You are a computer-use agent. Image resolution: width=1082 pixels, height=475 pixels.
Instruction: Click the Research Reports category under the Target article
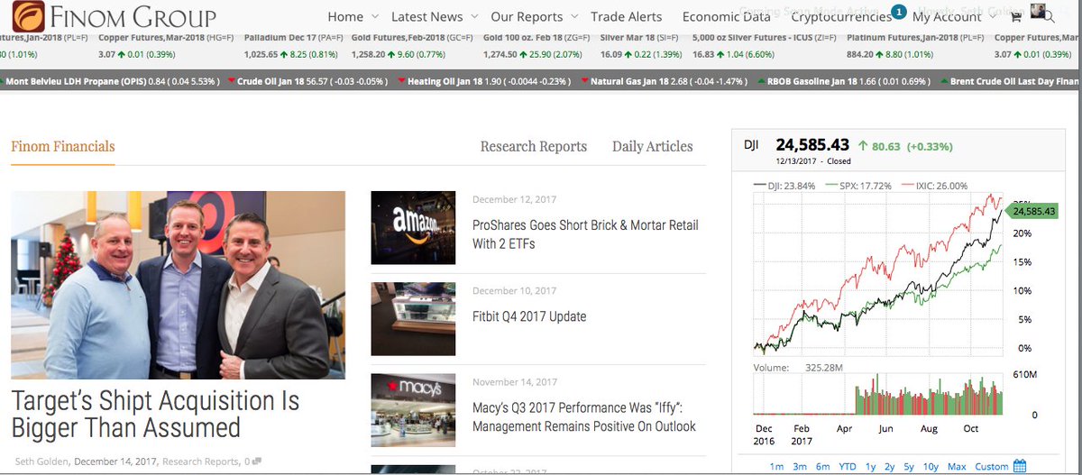click(200, 461)
